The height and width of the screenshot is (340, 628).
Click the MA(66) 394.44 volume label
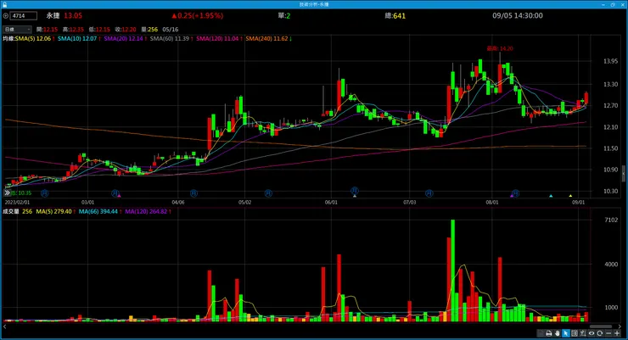(x=100, y=211)
